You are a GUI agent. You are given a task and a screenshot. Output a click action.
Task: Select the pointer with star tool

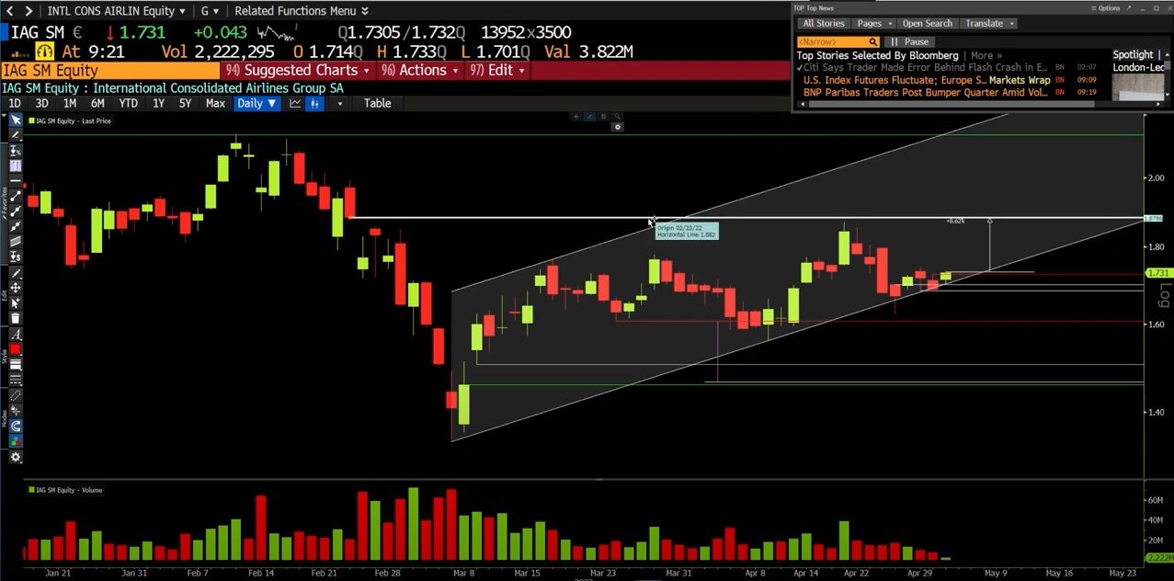[x=16, y=303]
